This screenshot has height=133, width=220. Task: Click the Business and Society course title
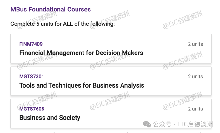pos(50,118)
